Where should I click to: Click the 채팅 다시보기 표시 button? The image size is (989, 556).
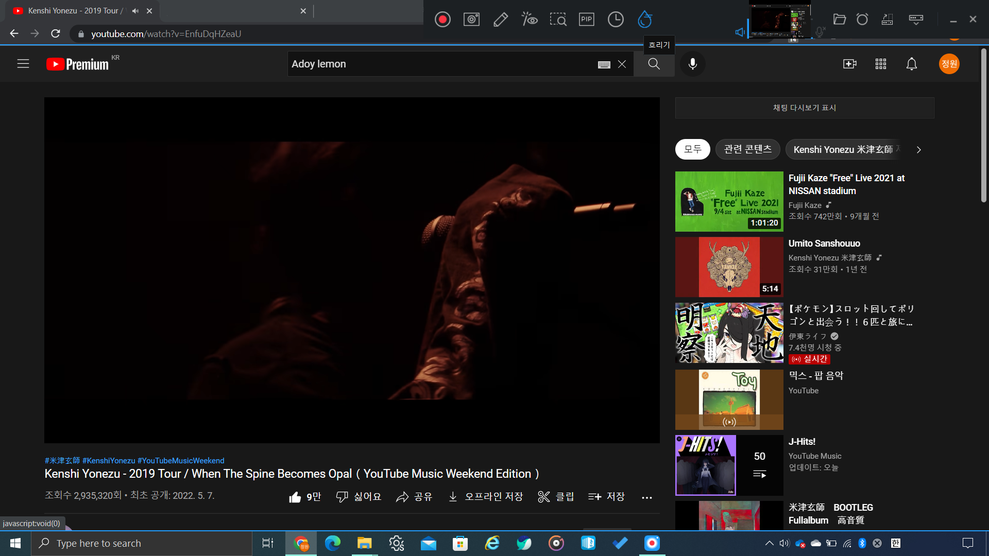[804, 108]
